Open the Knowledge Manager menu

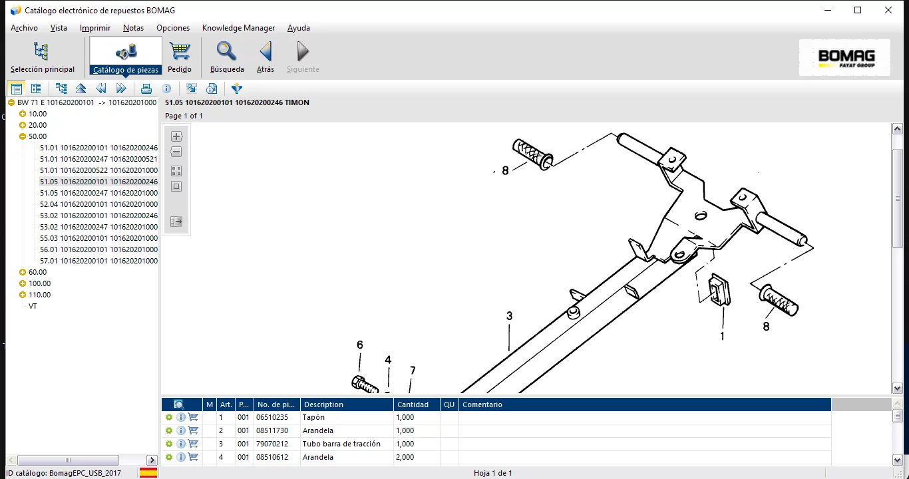(x=238, y=28)
